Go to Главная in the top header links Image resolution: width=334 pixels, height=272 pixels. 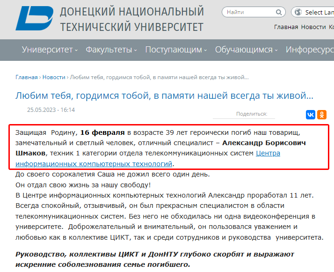[x=286, y=27]
